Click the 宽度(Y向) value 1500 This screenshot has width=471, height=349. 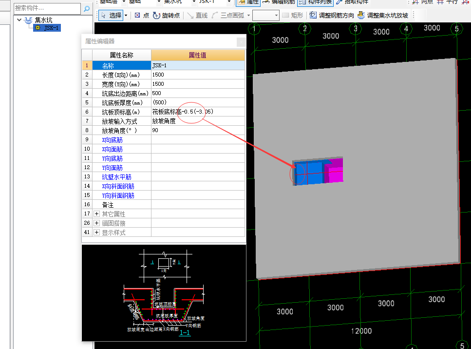[x=198, y=84]
